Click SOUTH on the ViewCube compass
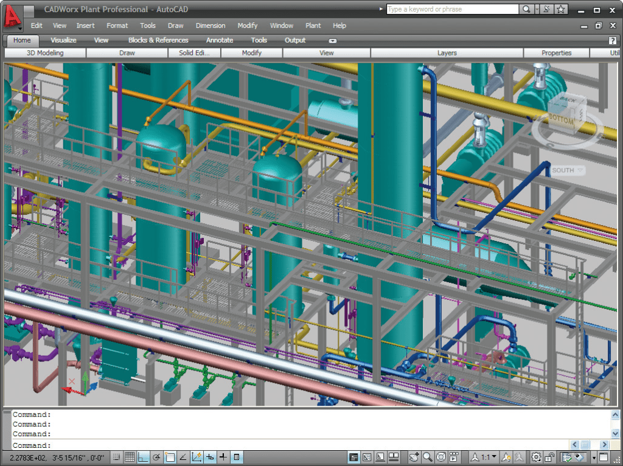The width and height of the screenshot is (623, 466). [x=563, y=170]
